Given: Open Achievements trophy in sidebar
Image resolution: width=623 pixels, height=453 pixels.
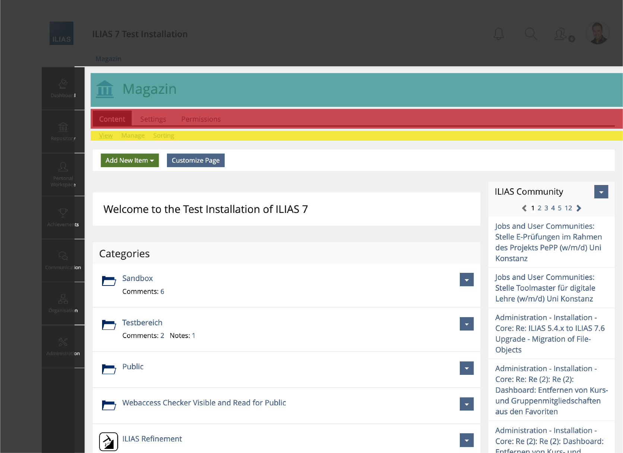Looking at the screenshot, I should pos(63,217).
